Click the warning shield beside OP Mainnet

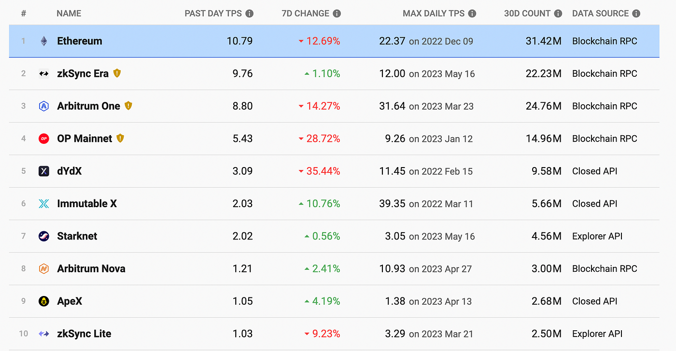120,138
